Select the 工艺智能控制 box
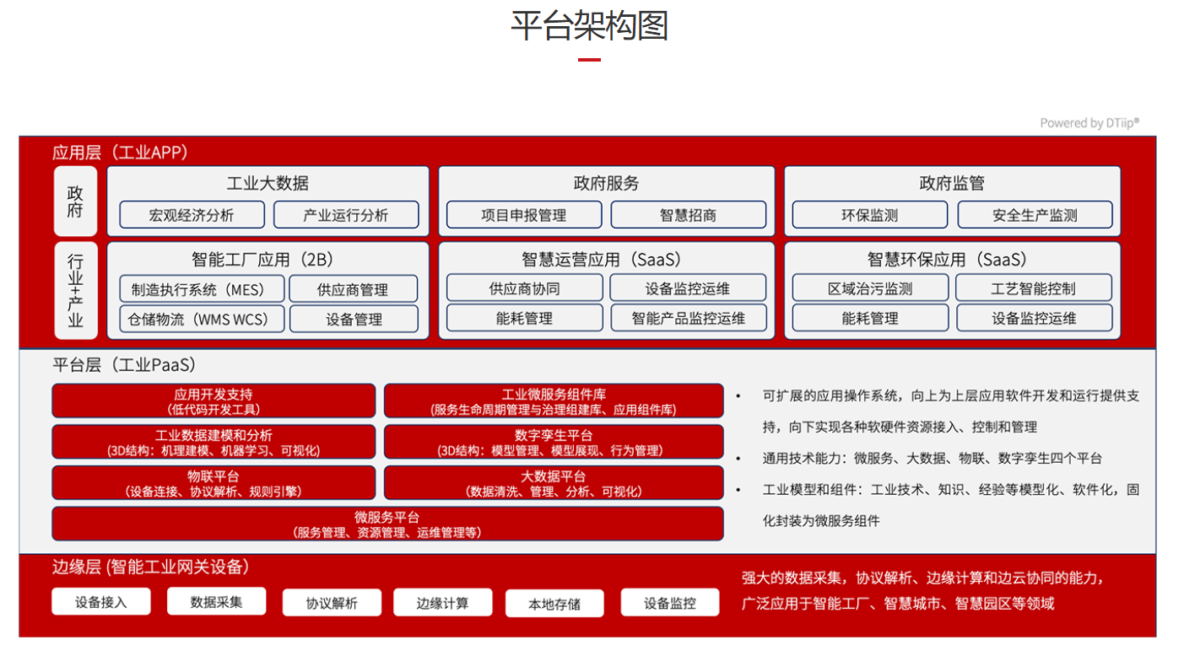Screen dimensions: 1184x645 tap(1033, 288)
